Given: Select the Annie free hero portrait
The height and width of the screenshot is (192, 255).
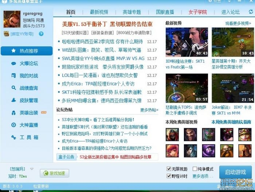Looking at the screenshot, I should click(x=172, y=151).
